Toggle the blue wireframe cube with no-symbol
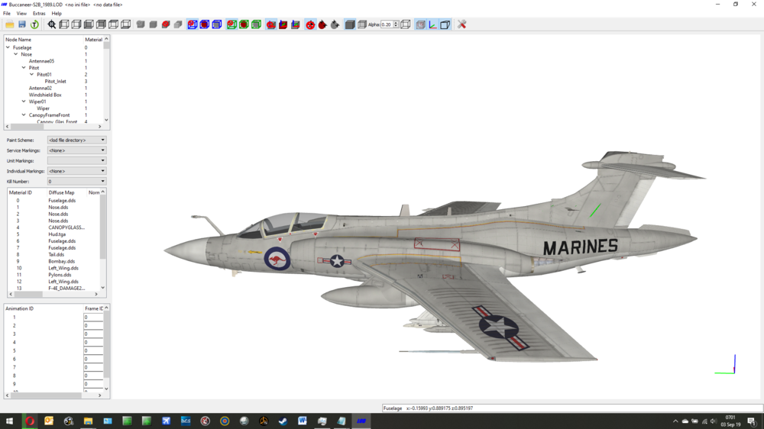 pos(193,24)
